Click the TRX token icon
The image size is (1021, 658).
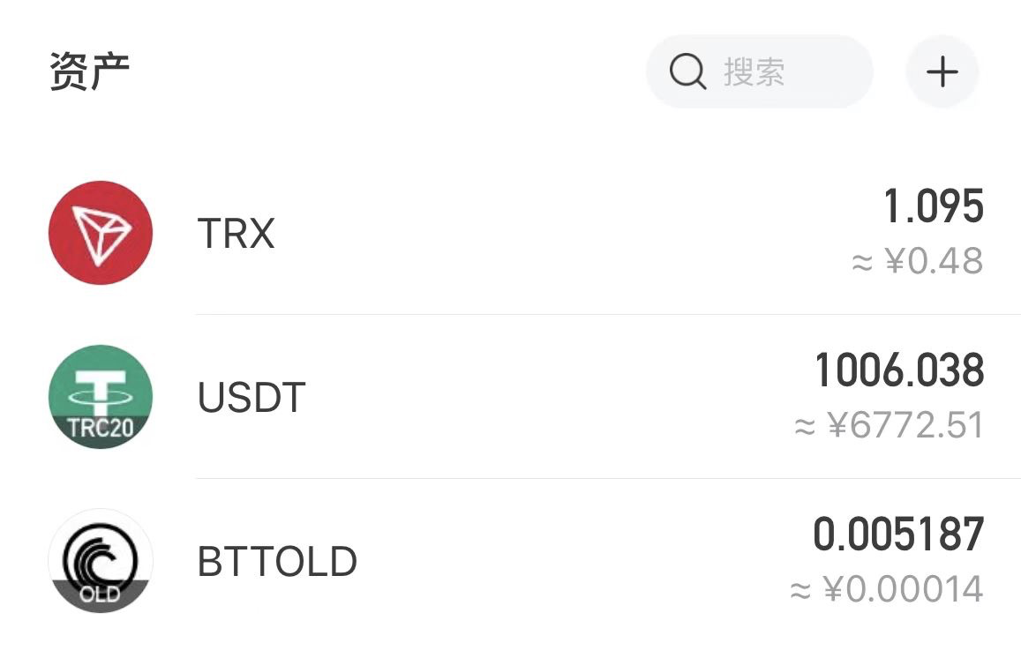[101, 233]
